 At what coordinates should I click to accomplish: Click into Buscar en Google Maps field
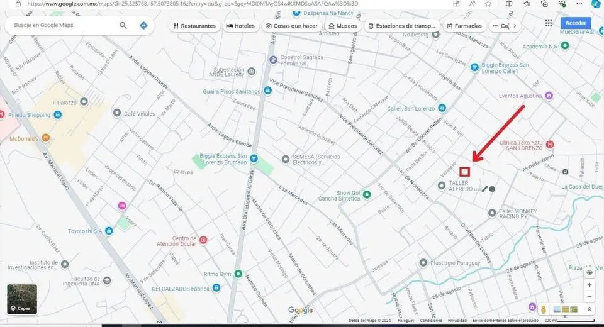tap(64, 25)
